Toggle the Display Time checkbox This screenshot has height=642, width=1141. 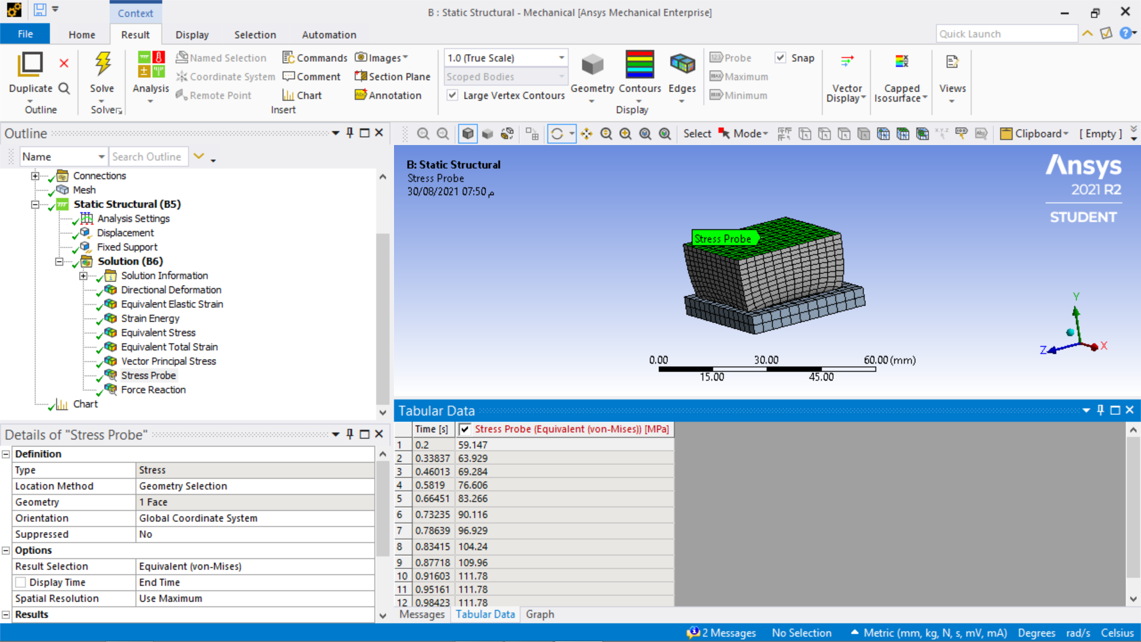21,583
